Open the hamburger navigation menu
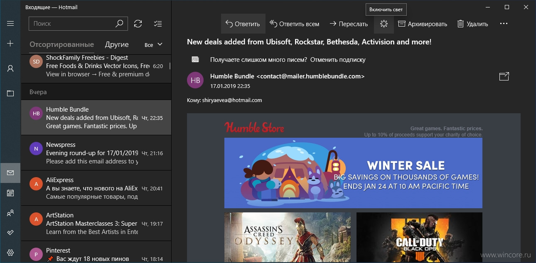Image resolution: width=536 pixels, height=263 pixels. (10, 24)
